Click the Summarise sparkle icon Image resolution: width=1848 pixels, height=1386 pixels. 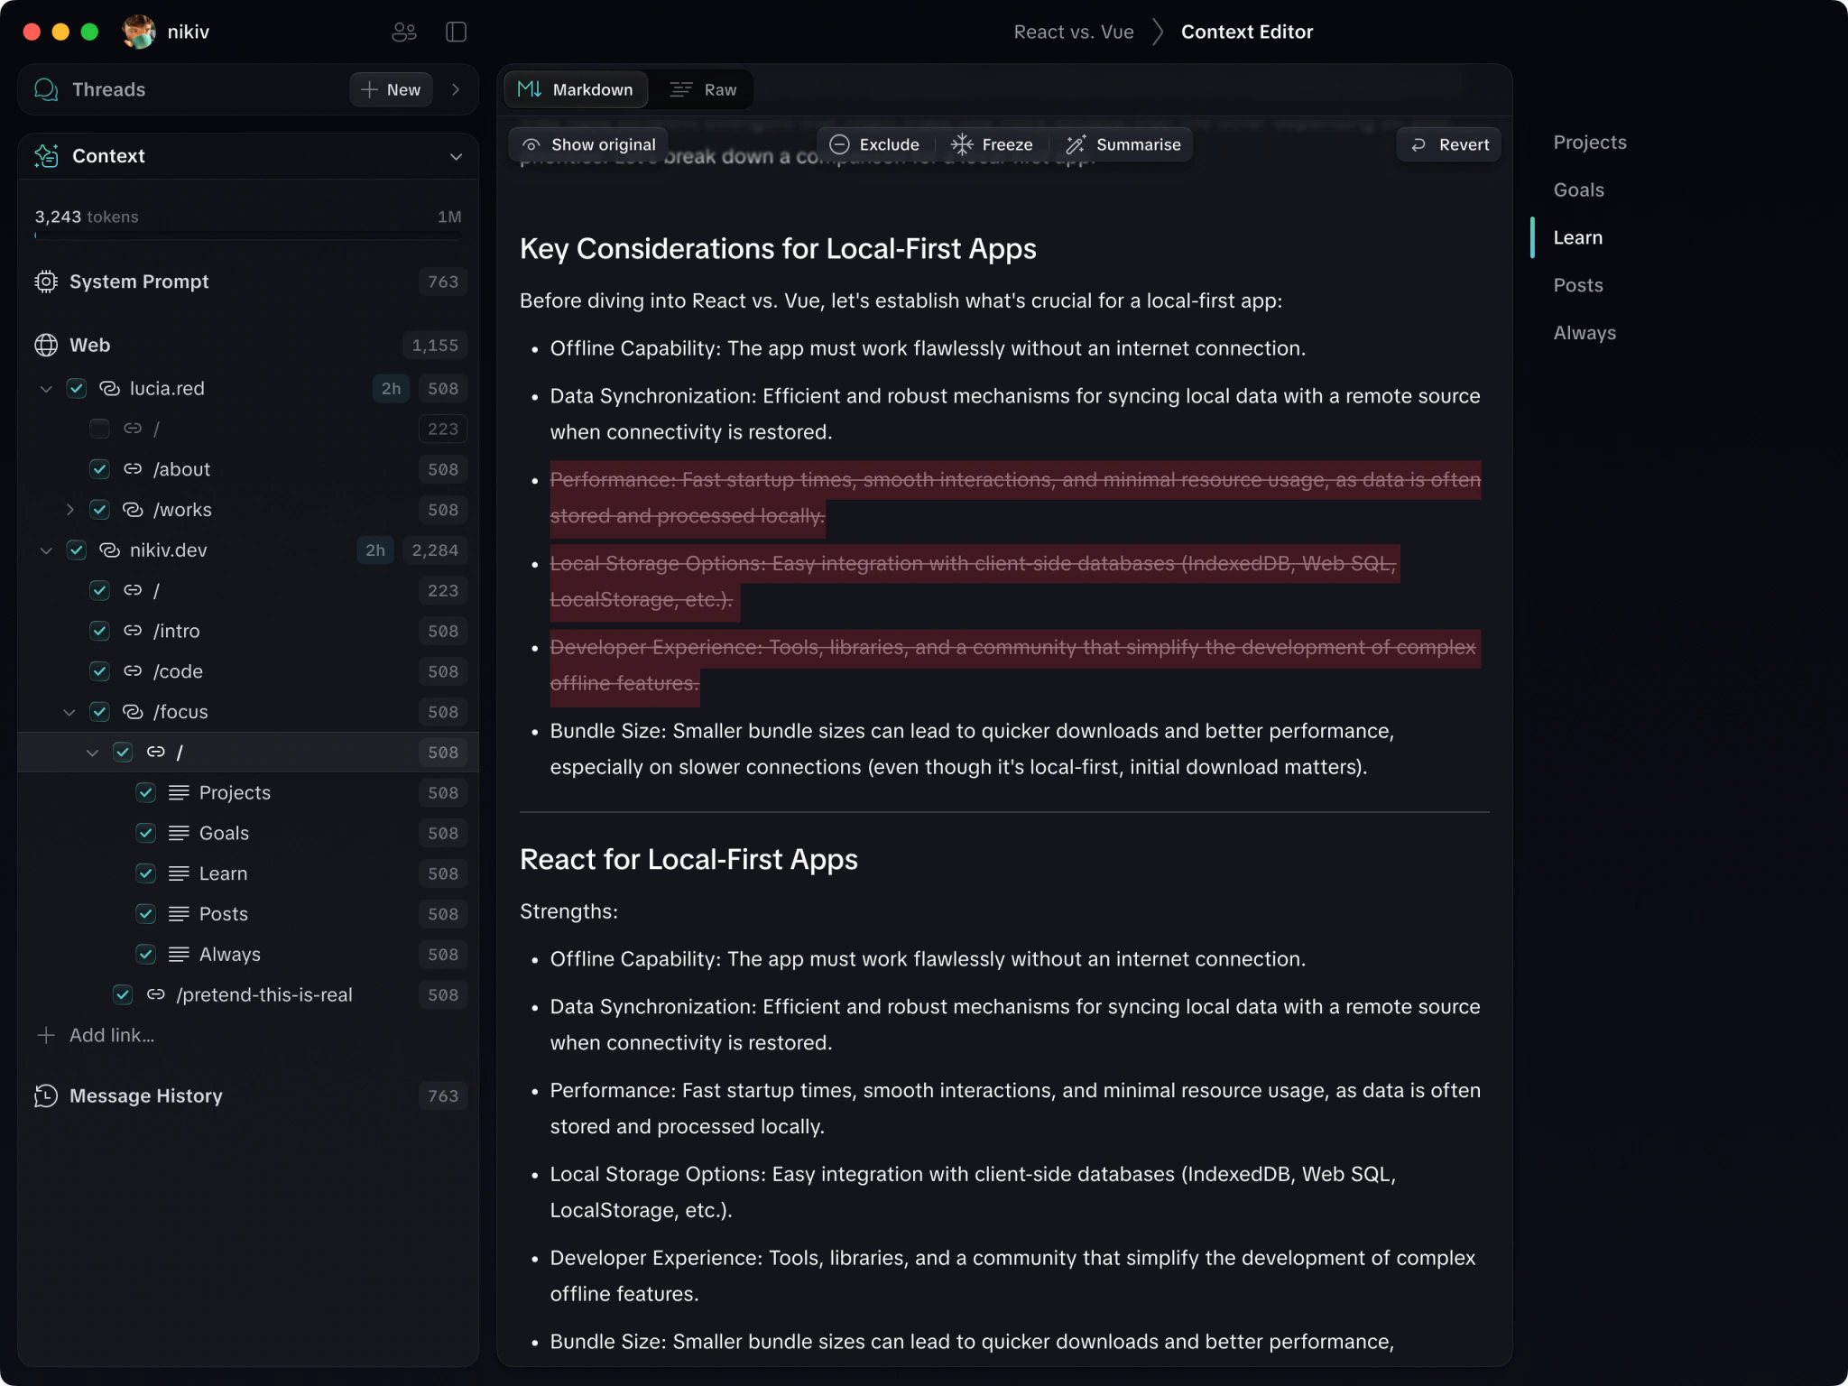pyautogui.click(x=1075, y=144)
